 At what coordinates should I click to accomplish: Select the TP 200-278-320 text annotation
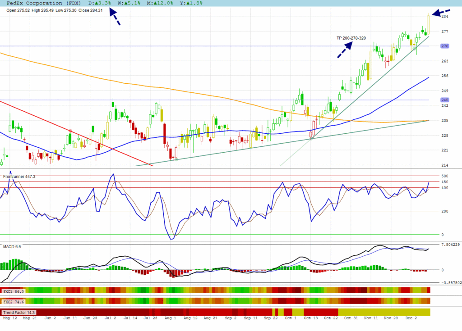pos(351,38)
